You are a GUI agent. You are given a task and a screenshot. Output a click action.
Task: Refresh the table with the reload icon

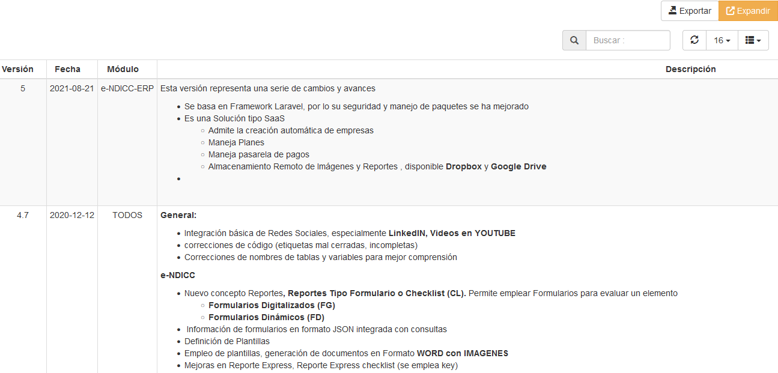694,40
